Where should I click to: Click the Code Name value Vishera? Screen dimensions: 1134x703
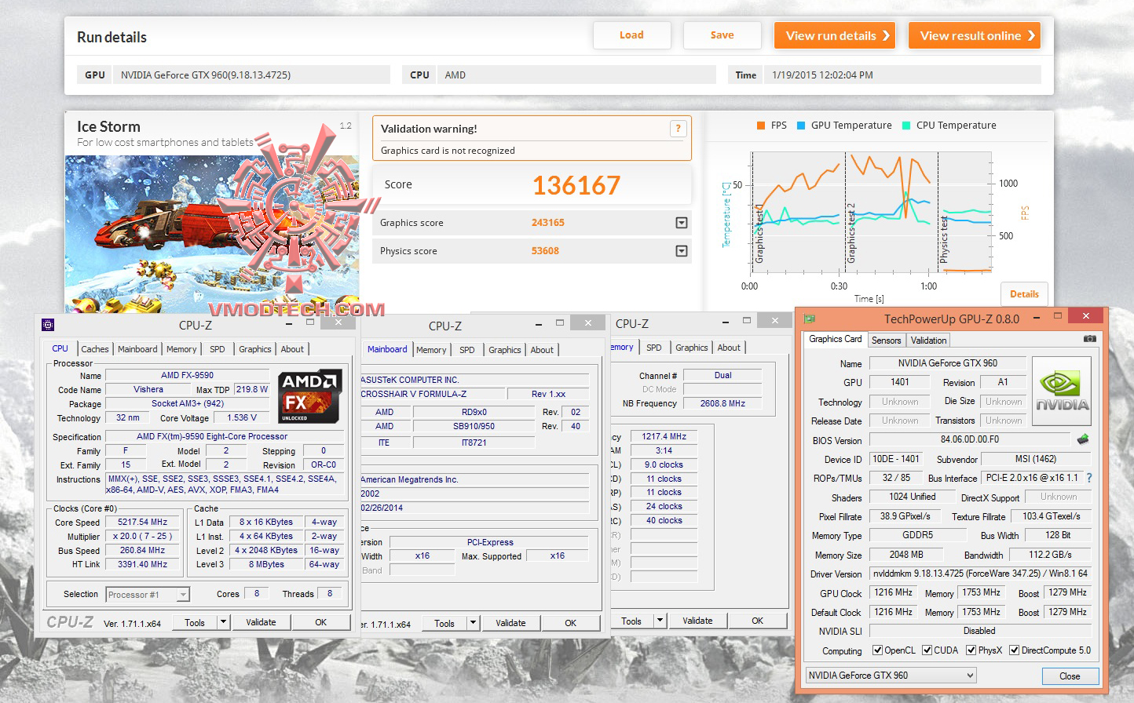148,389
